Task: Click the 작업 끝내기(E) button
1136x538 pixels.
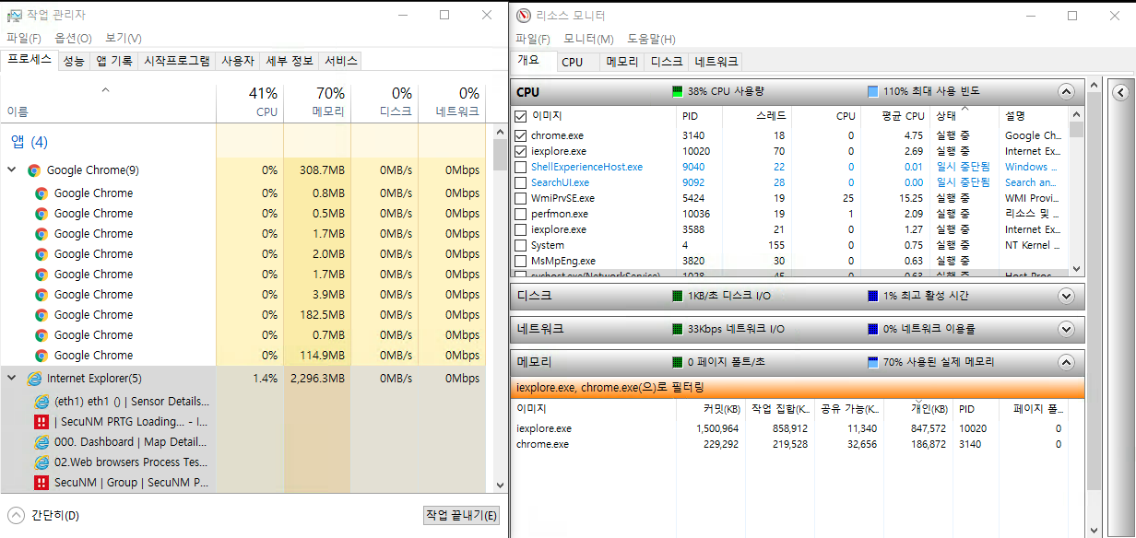Action: tap(460, 516)
